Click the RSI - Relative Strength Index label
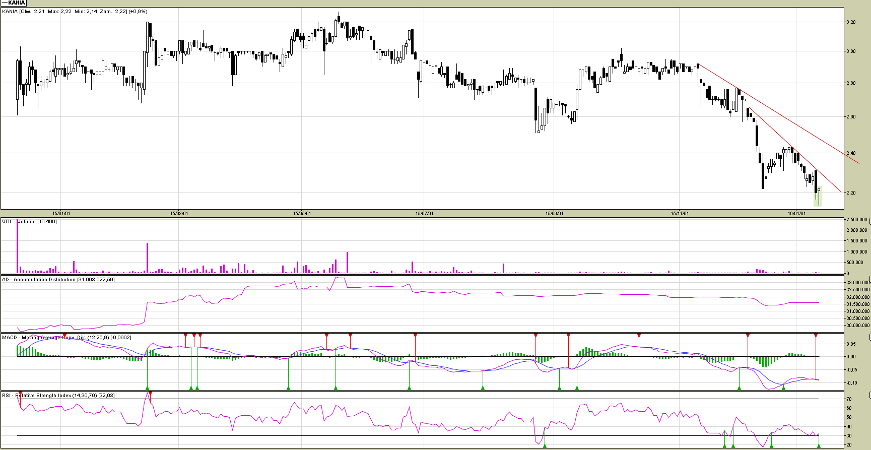Viewport: 871px width, 450px height. [58, 395]
